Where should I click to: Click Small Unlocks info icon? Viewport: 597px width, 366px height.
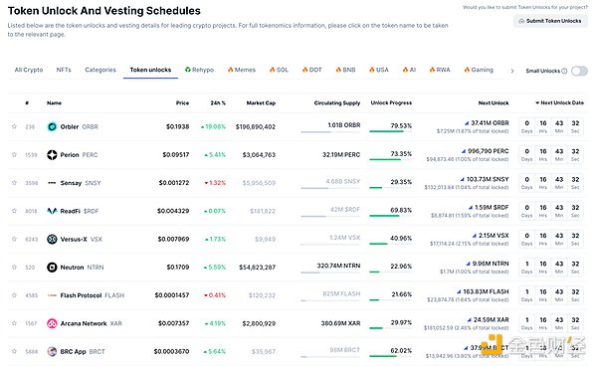coord(564,71)
